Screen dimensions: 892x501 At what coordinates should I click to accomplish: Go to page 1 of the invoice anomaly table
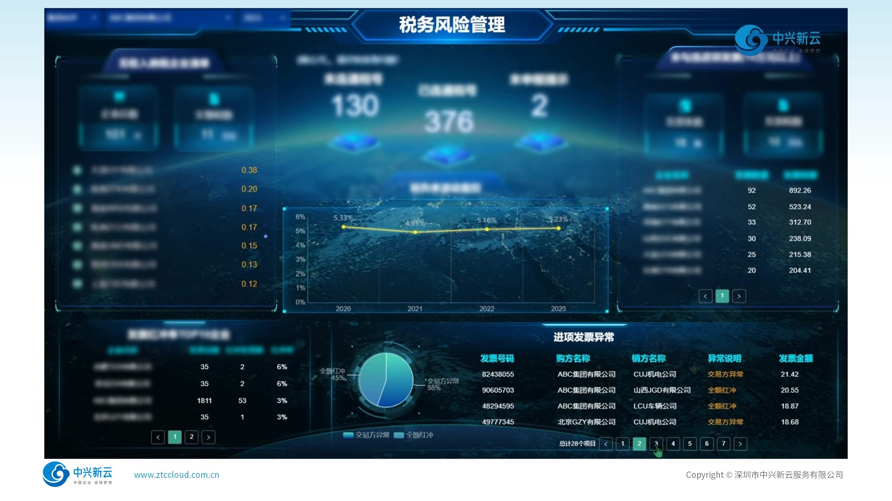point(622,444)
